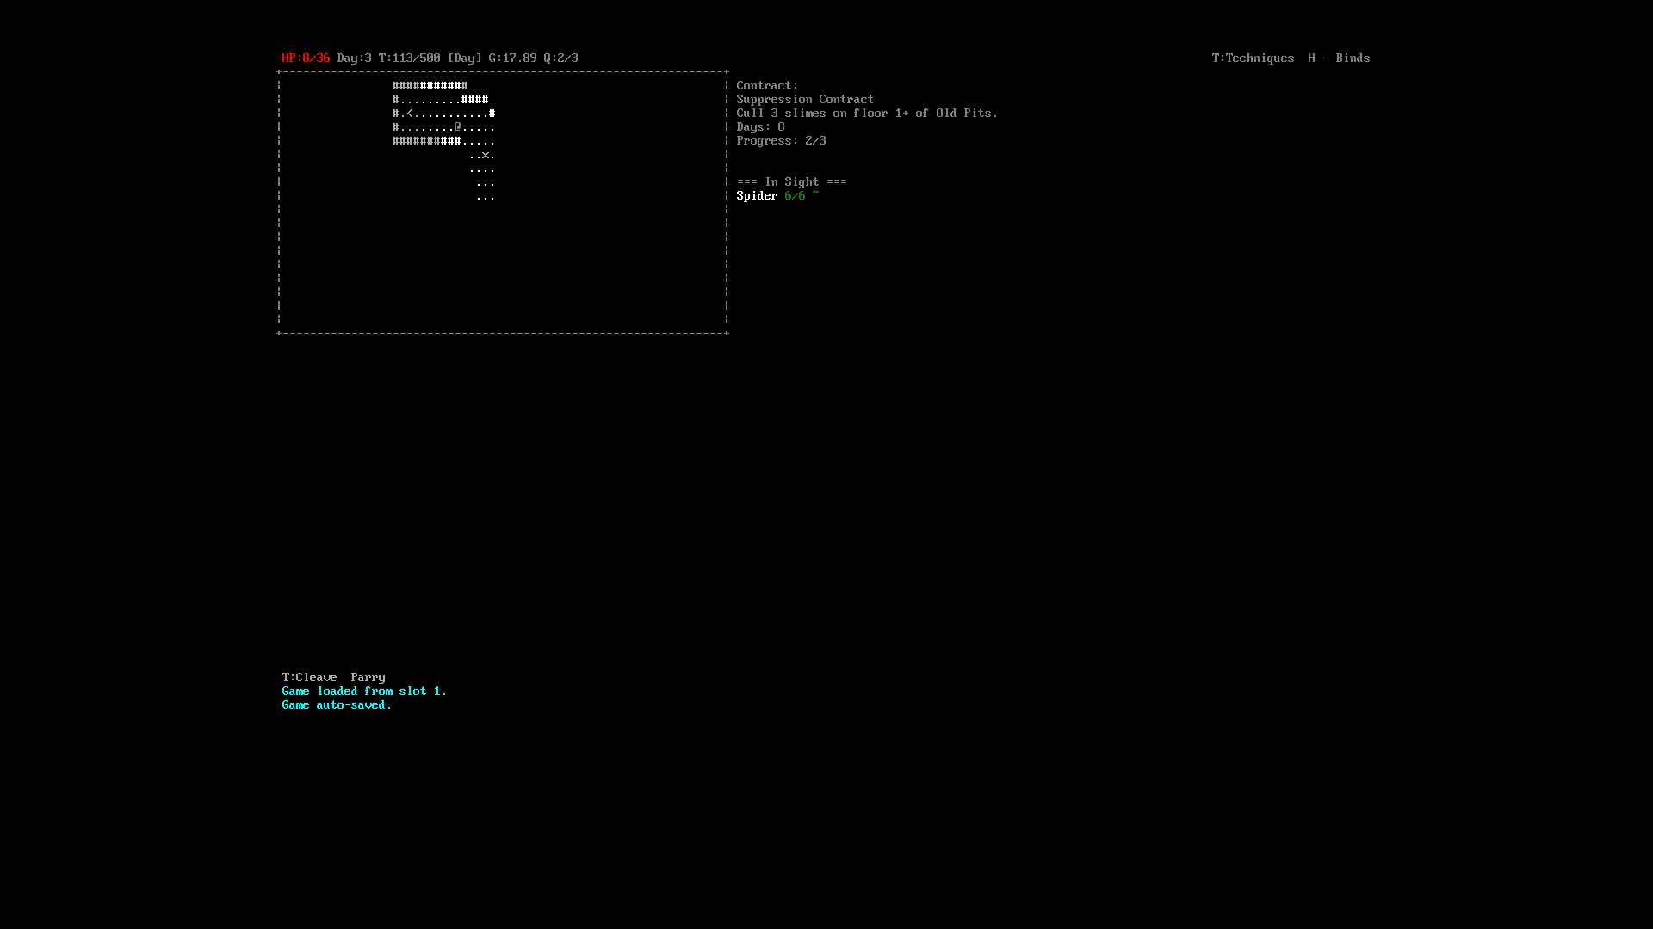Click the [Day] time-of-day indicator

(x=464, y=58)
